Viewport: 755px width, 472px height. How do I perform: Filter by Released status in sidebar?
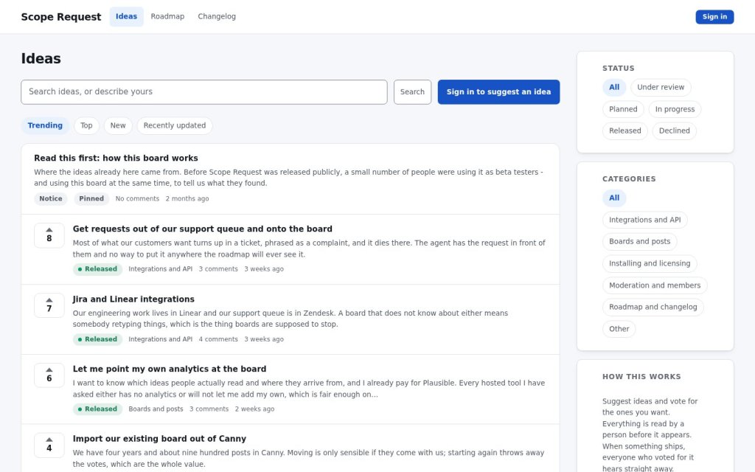625,131
